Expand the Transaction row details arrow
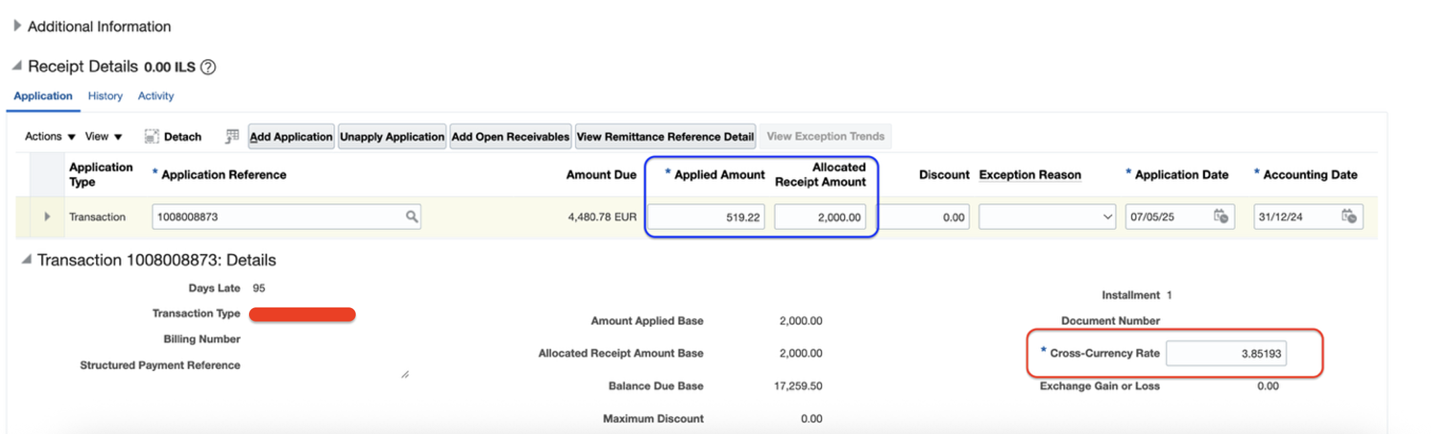 coord(47,216)
